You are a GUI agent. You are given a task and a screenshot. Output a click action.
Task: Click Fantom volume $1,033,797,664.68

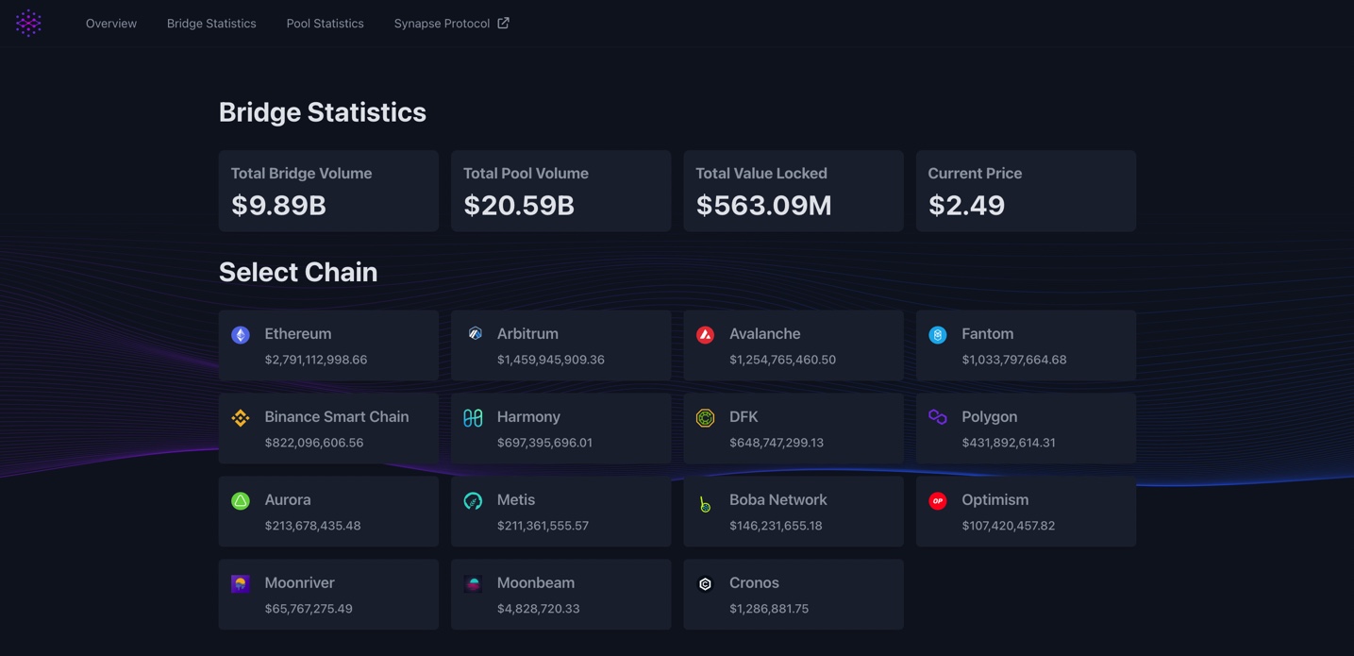tap(1014, 360)
